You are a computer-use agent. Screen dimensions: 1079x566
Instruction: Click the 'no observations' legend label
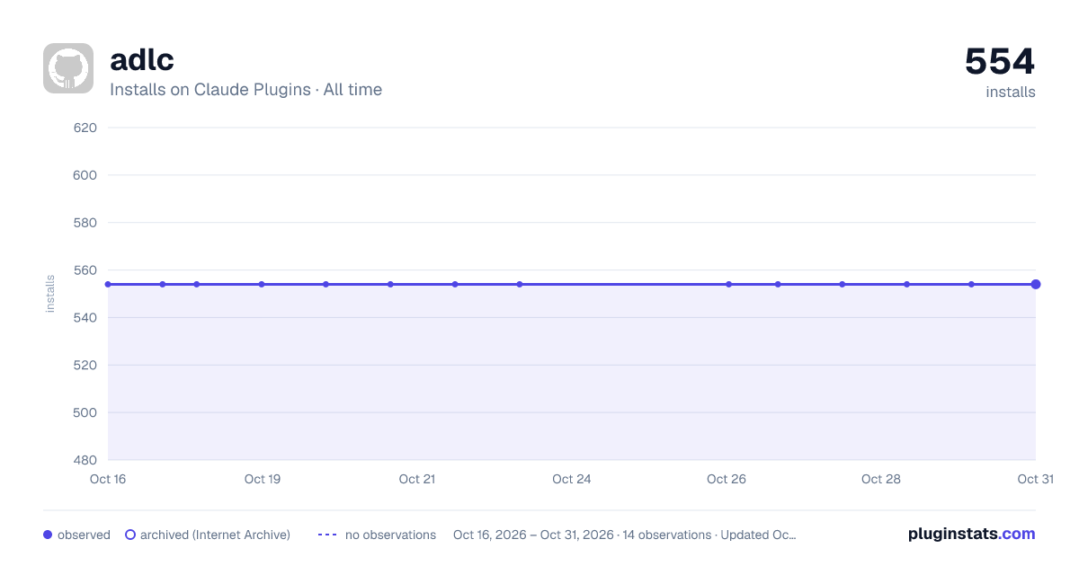(390, 535)
